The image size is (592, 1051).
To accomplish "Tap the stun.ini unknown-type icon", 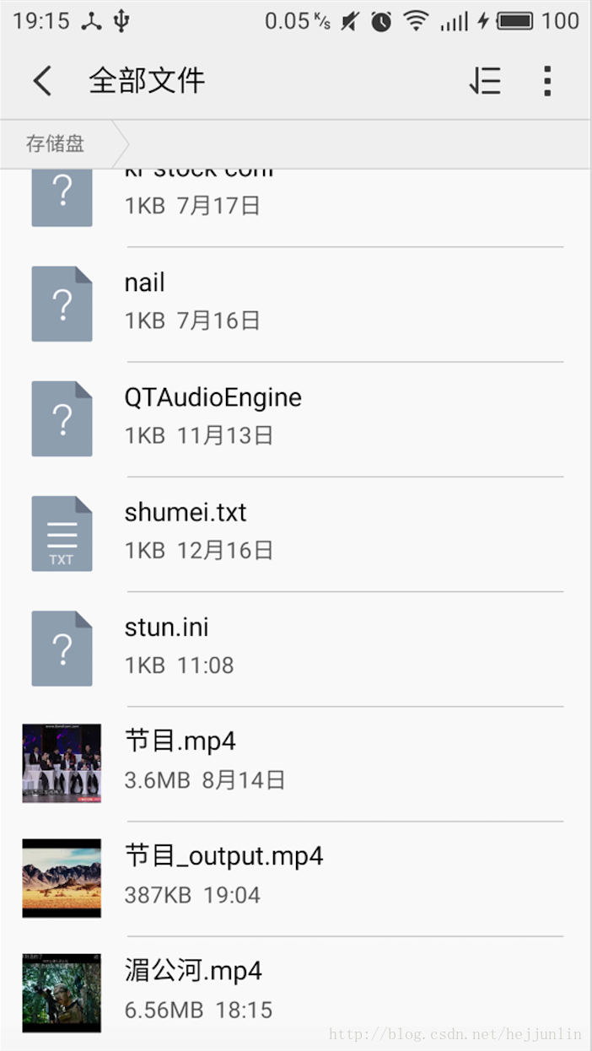I will (x=62, y=648).
